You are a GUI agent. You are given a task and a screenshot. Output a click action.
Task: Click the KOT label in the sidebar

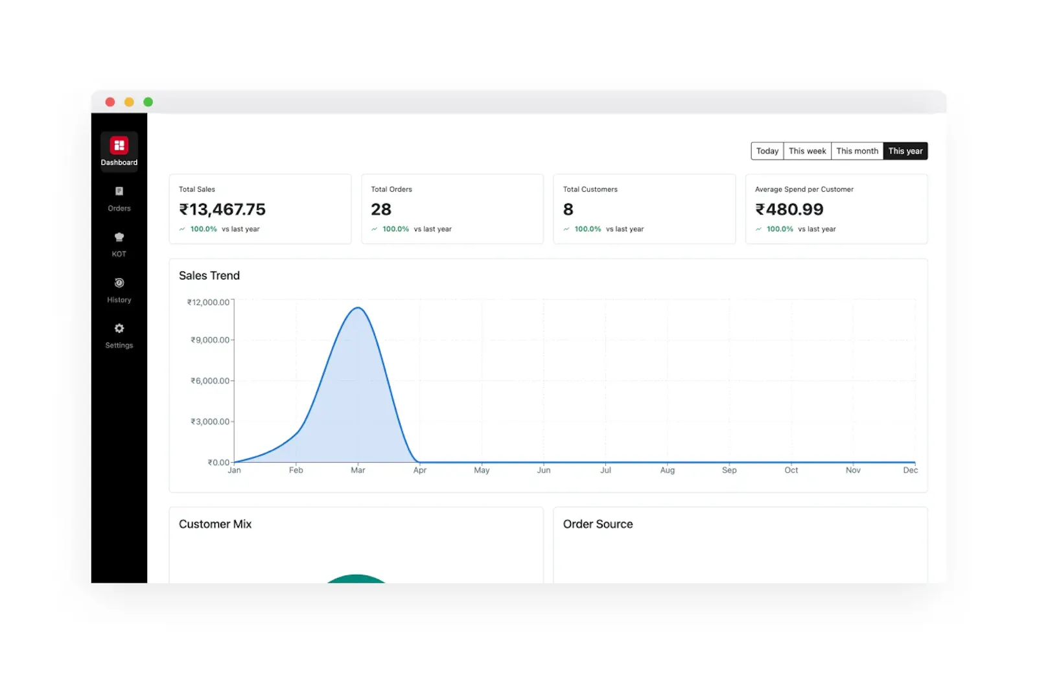tap(119, 254)
